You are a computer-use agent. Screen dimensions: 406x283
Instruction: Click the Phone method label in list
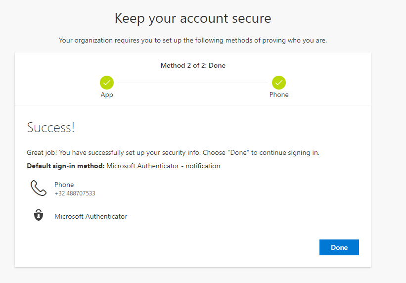click(x=64, y=185)
